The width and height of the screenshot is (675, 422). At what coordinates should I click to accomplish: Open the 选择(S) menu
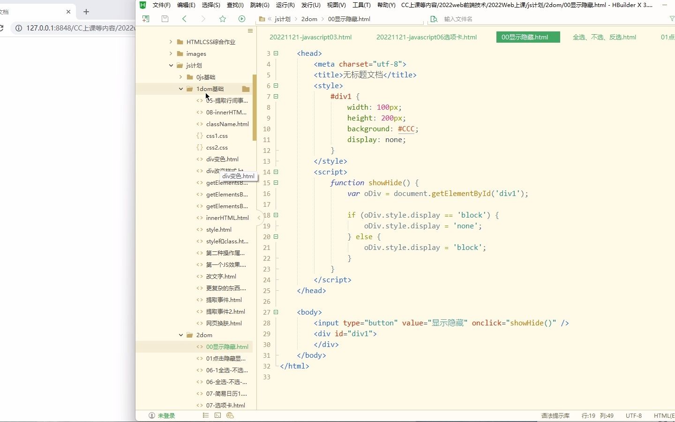pyautogui.click(x=211, y=5)
